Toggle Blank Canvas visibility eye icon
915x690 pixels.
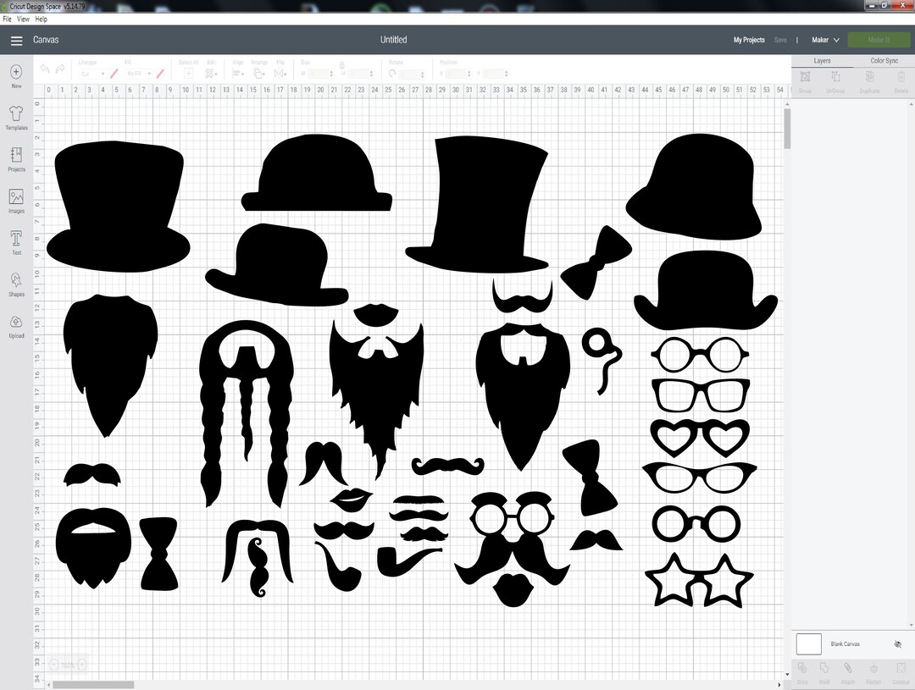(x=897, y=643)
